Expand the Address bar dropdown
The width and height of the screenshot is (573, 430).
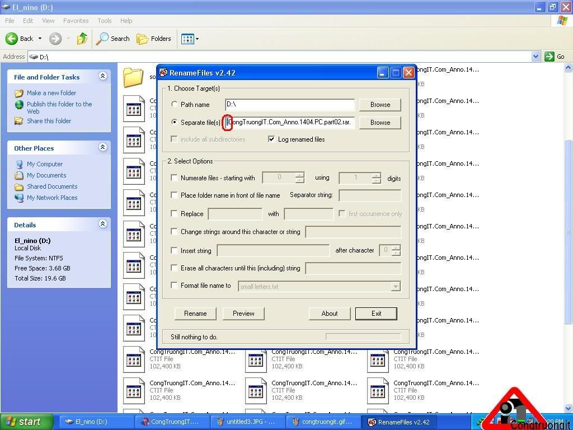tap(535, 57)
